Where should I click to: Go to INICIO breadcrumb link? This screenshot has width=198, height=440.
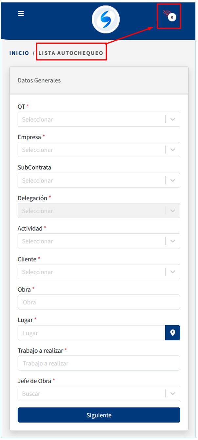coord(19,53)
